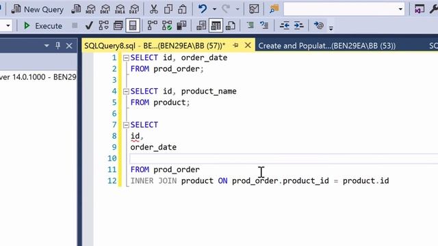Click the underlined 'id,' on line 8

coord(137,136)
